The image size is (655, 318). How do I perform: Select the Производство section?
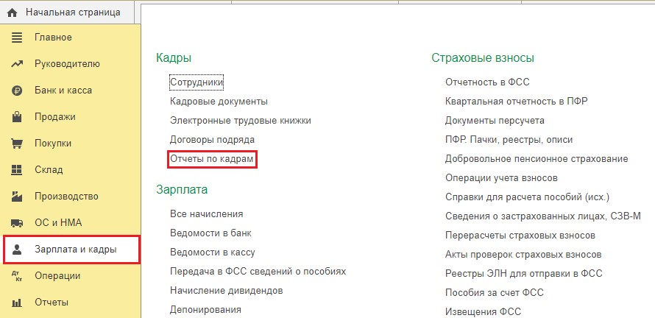pyautogui.click(x=66, y=197)
